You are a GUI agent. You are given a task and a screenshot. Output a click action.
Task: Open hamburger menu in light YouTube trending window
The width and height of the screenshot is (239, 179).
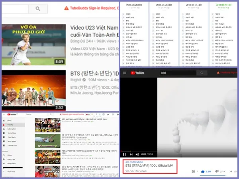click(x=4, y=115)
